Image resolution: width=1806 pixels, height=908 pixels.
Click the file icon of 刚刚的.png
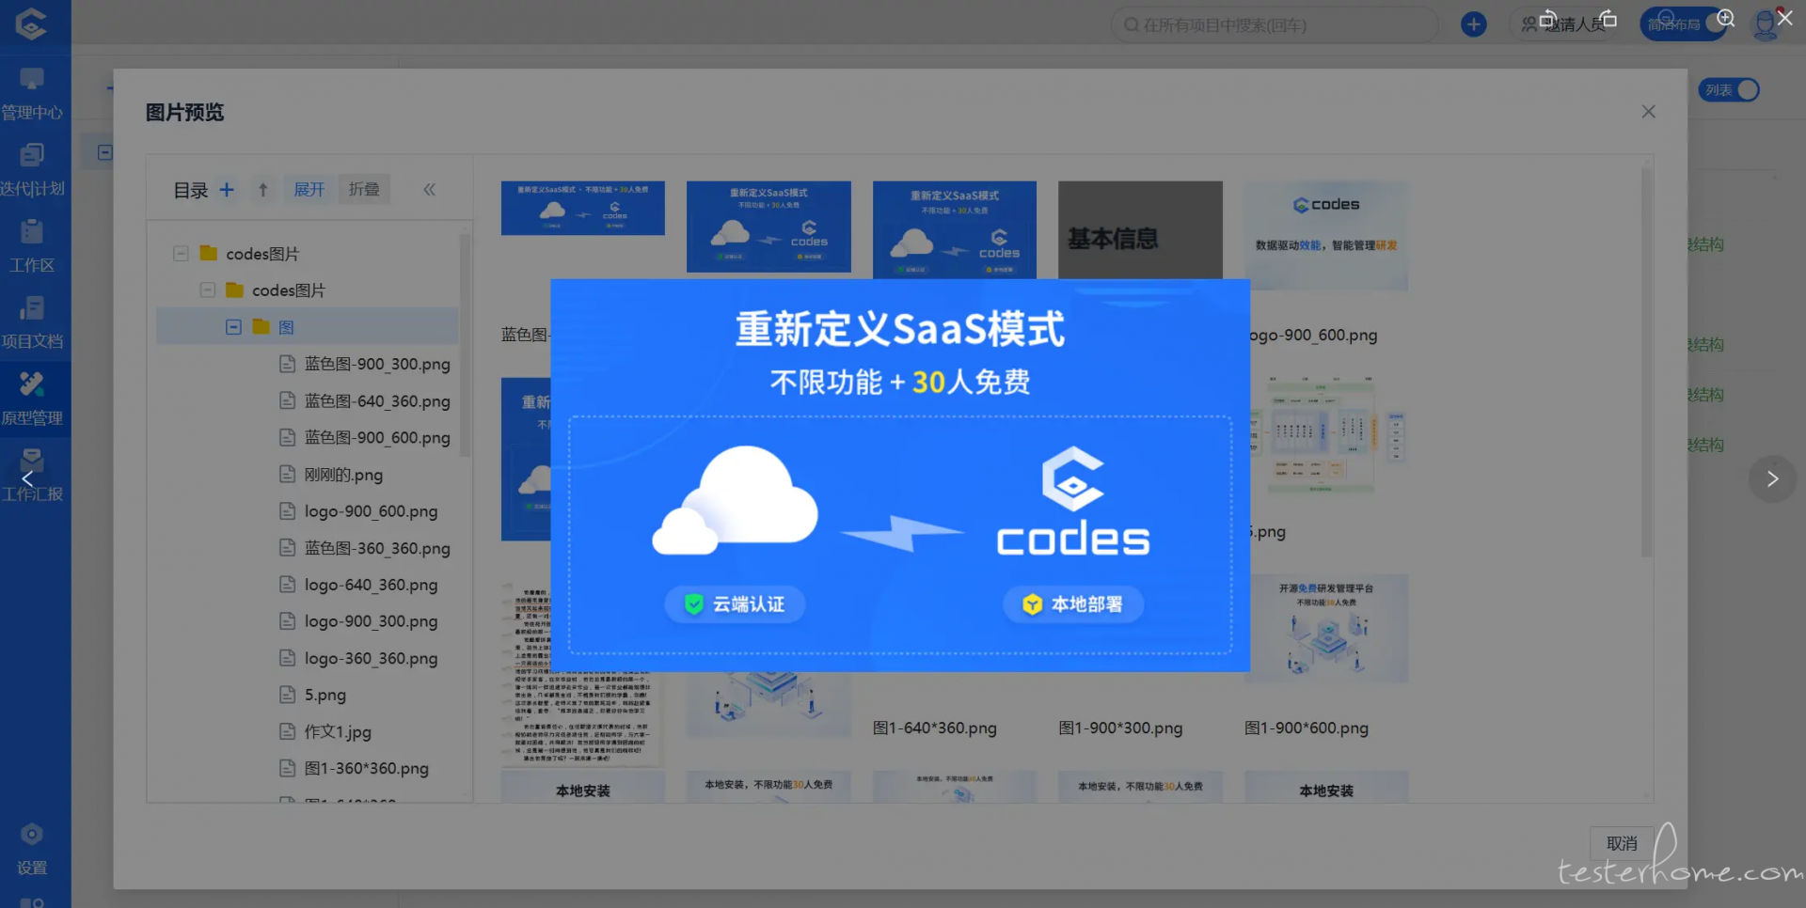288,474
